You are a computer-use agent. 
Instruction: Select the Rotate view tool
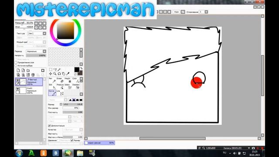[x=59, y=74]
